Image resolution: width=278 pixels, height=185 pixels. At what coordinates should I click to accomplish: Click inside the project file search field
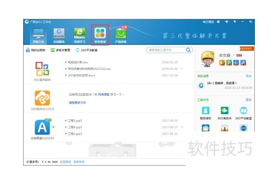tap(167, 50)
